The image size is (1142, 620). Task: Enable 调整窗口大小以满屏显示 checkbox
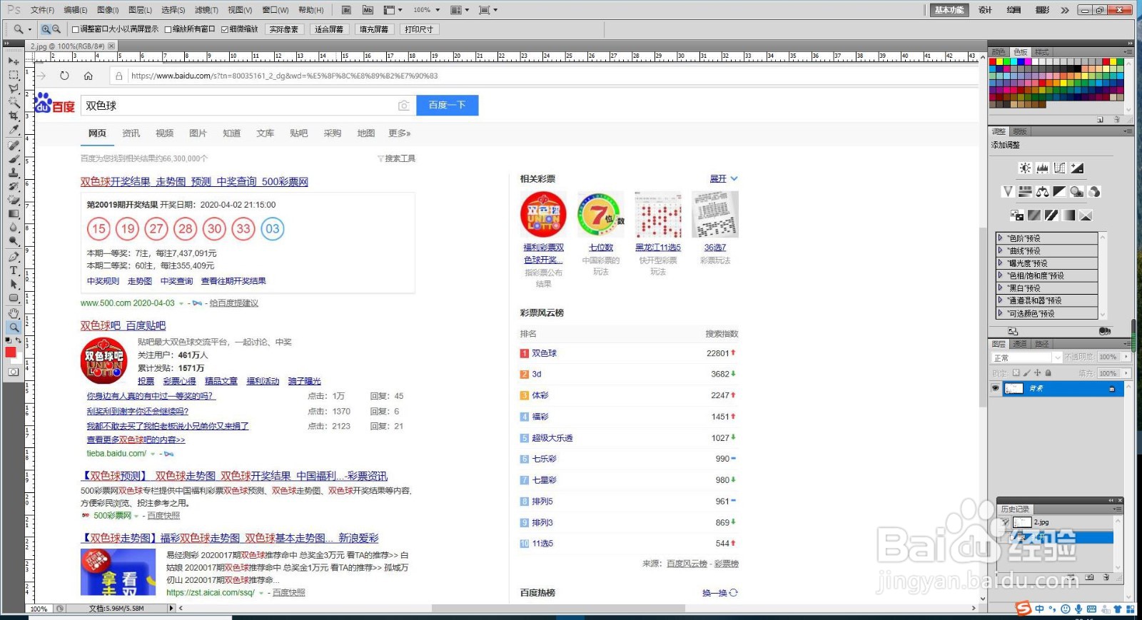pyautogui.click(x=76, y=29)
